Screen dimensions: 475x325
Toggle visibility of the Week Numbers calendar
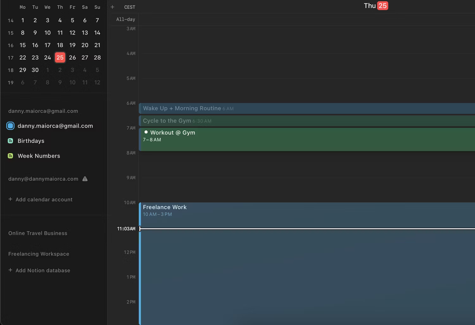tap(39, 156)
